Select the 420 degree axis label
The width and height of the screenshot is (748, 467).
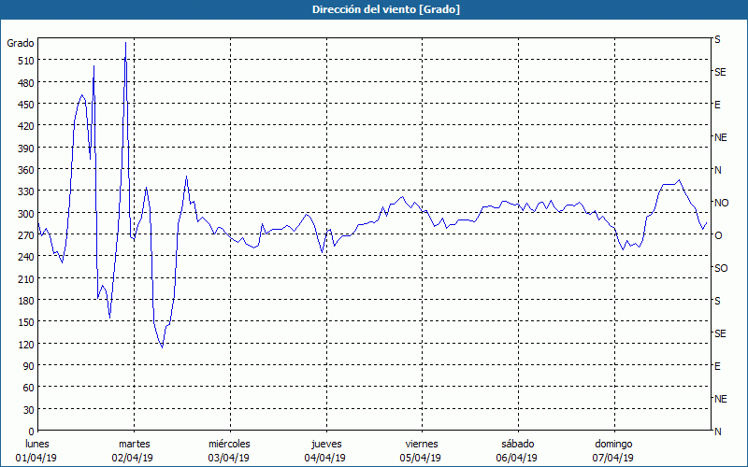coord(26,126)
